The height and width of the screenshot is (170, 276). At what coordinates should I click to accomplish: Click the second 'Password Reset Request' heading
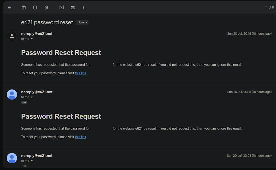tap(61, 116)
